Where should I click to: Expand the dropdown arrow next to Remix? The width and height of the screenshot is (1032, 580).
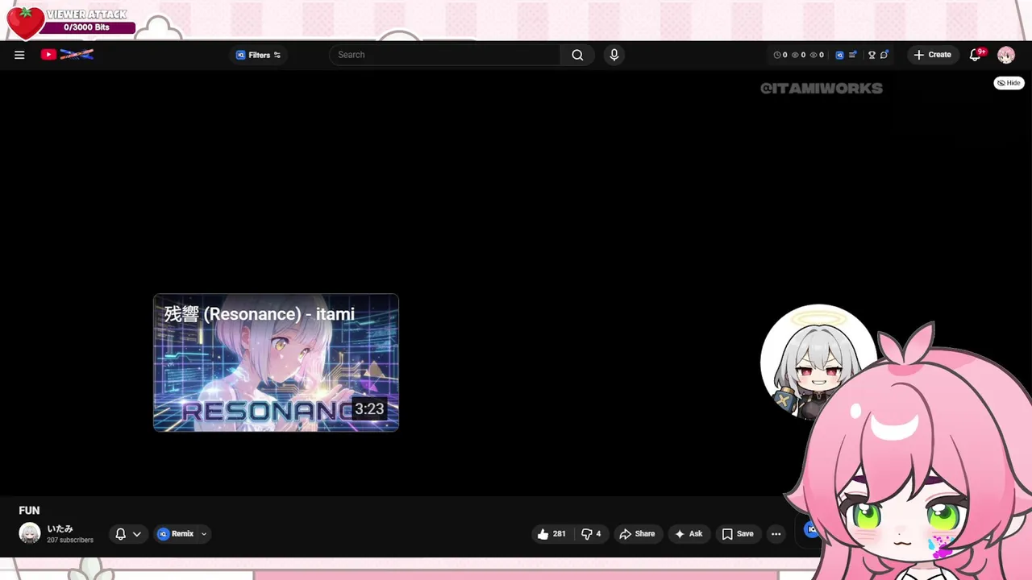pos(204,533)
